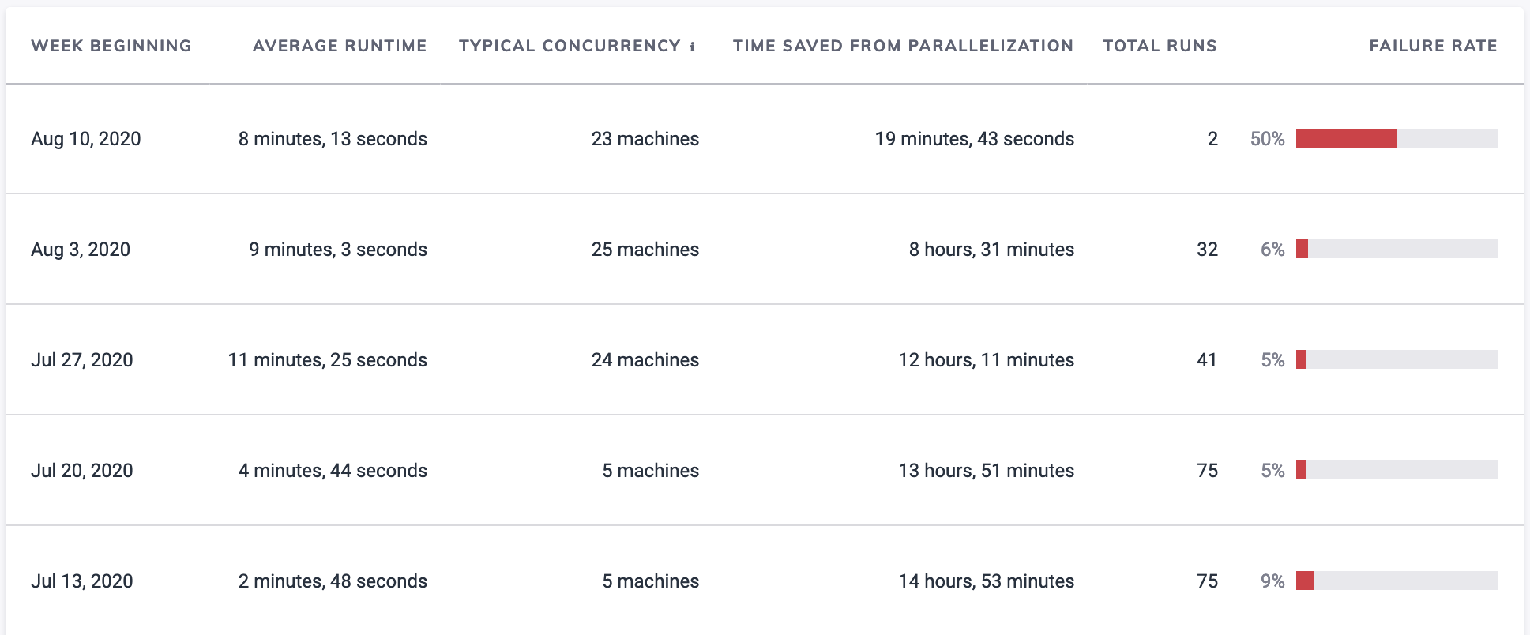Select the Aug 10, 2020 week row
The image size is (1530, 635).
coord(86,139)
